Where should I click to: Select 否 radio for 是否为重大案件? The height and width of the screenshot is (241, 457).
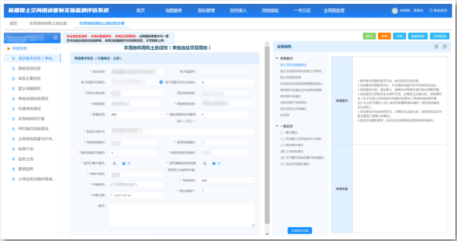124,163
